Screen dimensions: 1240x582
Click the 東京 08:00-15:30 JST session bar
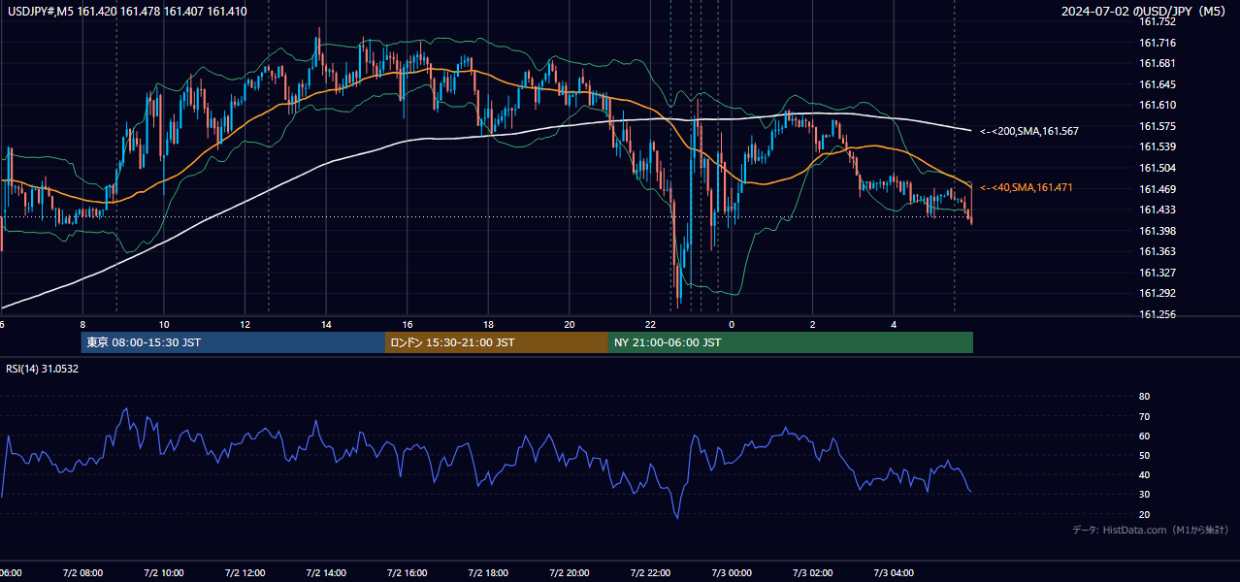click(233, 342)
